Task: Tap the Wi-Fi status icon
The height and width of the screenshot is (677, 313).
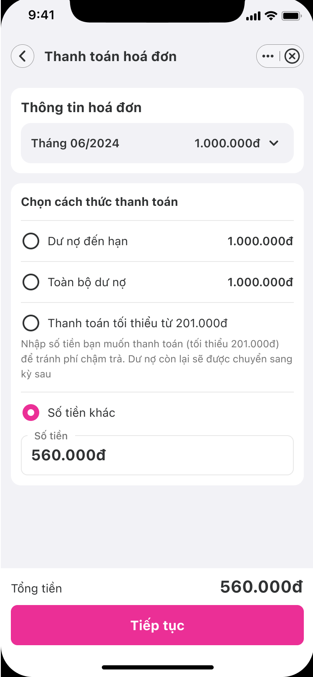Action: tap(271, 16)
